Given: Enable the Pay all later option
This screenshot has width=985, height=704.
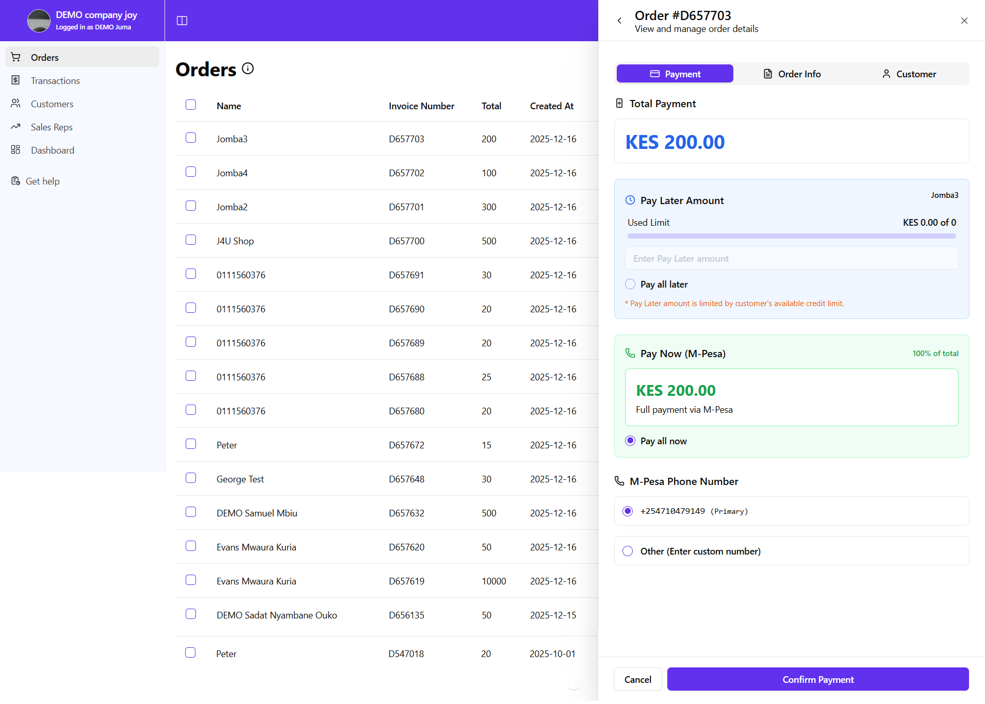Looking at the screenshot, I should pos(630,284).
